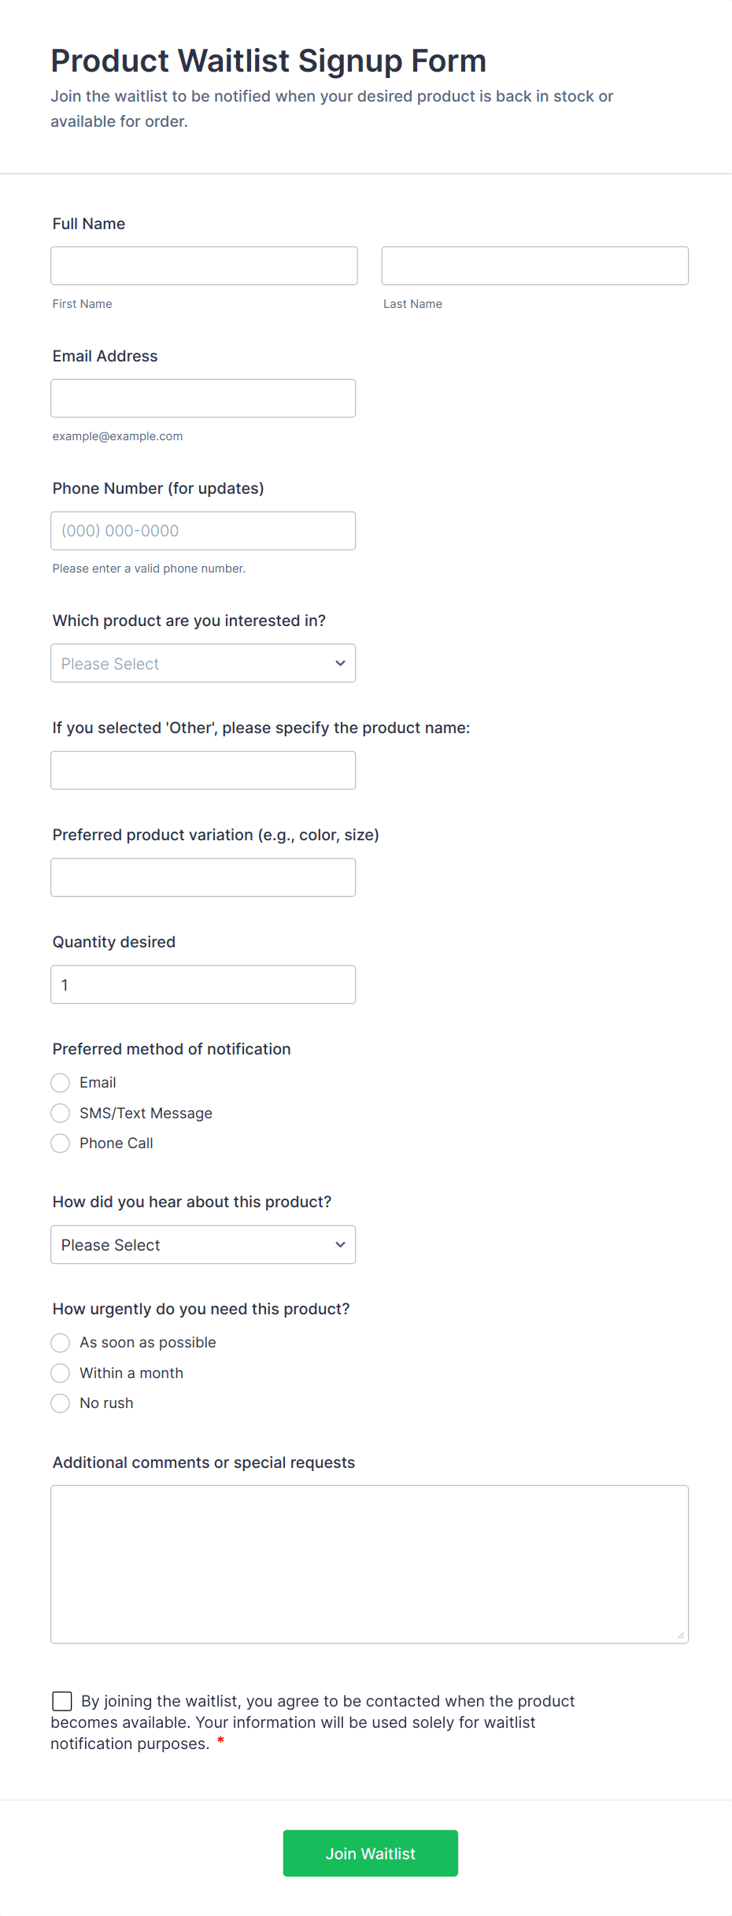Select the Phone Call radio button
Viewport: 732px width, 1916px height.
point(61,1143)
